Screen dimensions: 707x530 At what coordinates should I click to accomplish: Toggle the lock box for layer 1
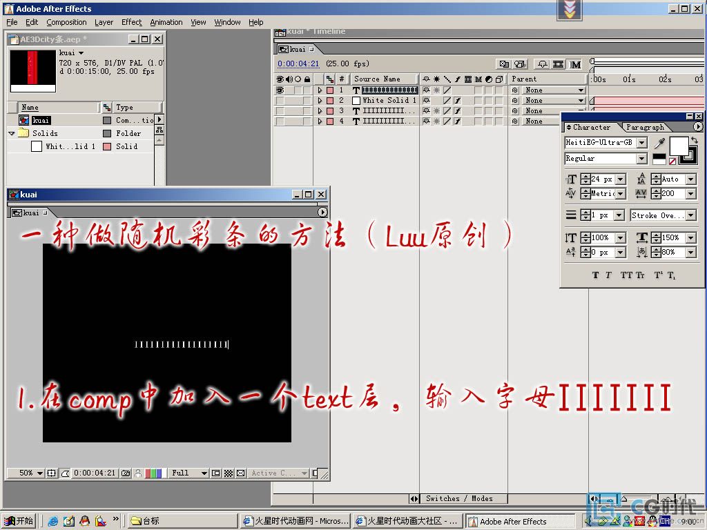pyautogui.click(x=307, y=90)
